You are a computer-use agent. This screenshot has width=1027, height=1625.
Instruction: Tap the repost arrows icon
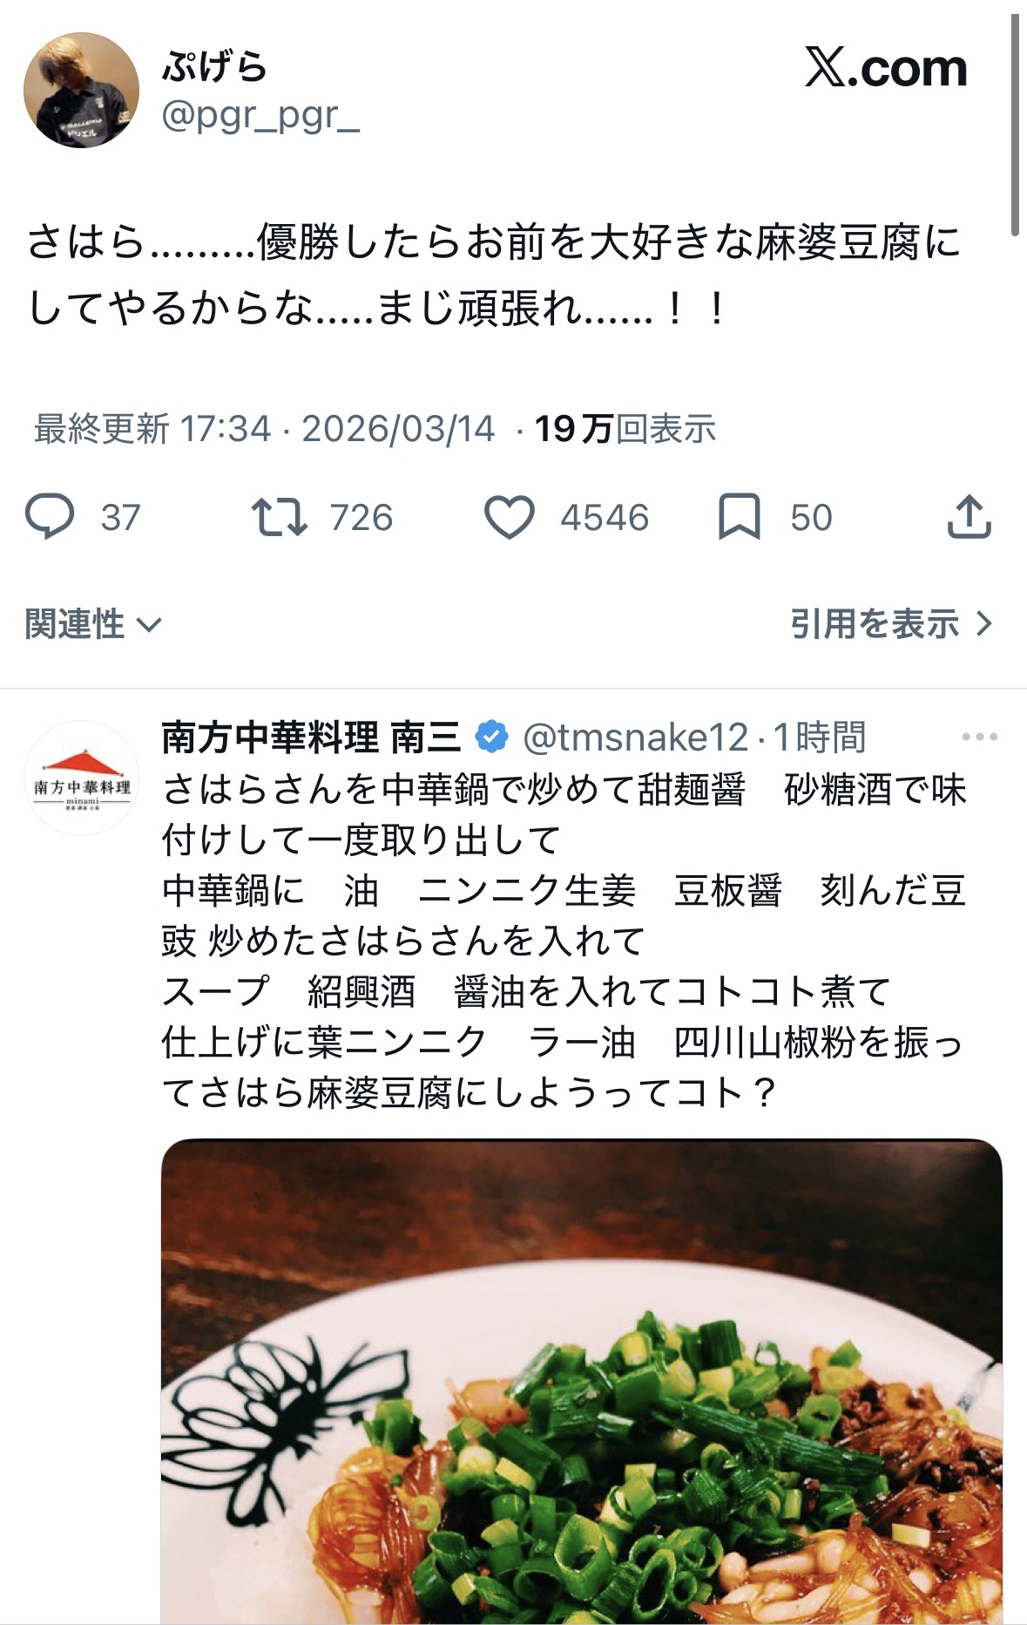pyautogui.click(x=279, y=516)
